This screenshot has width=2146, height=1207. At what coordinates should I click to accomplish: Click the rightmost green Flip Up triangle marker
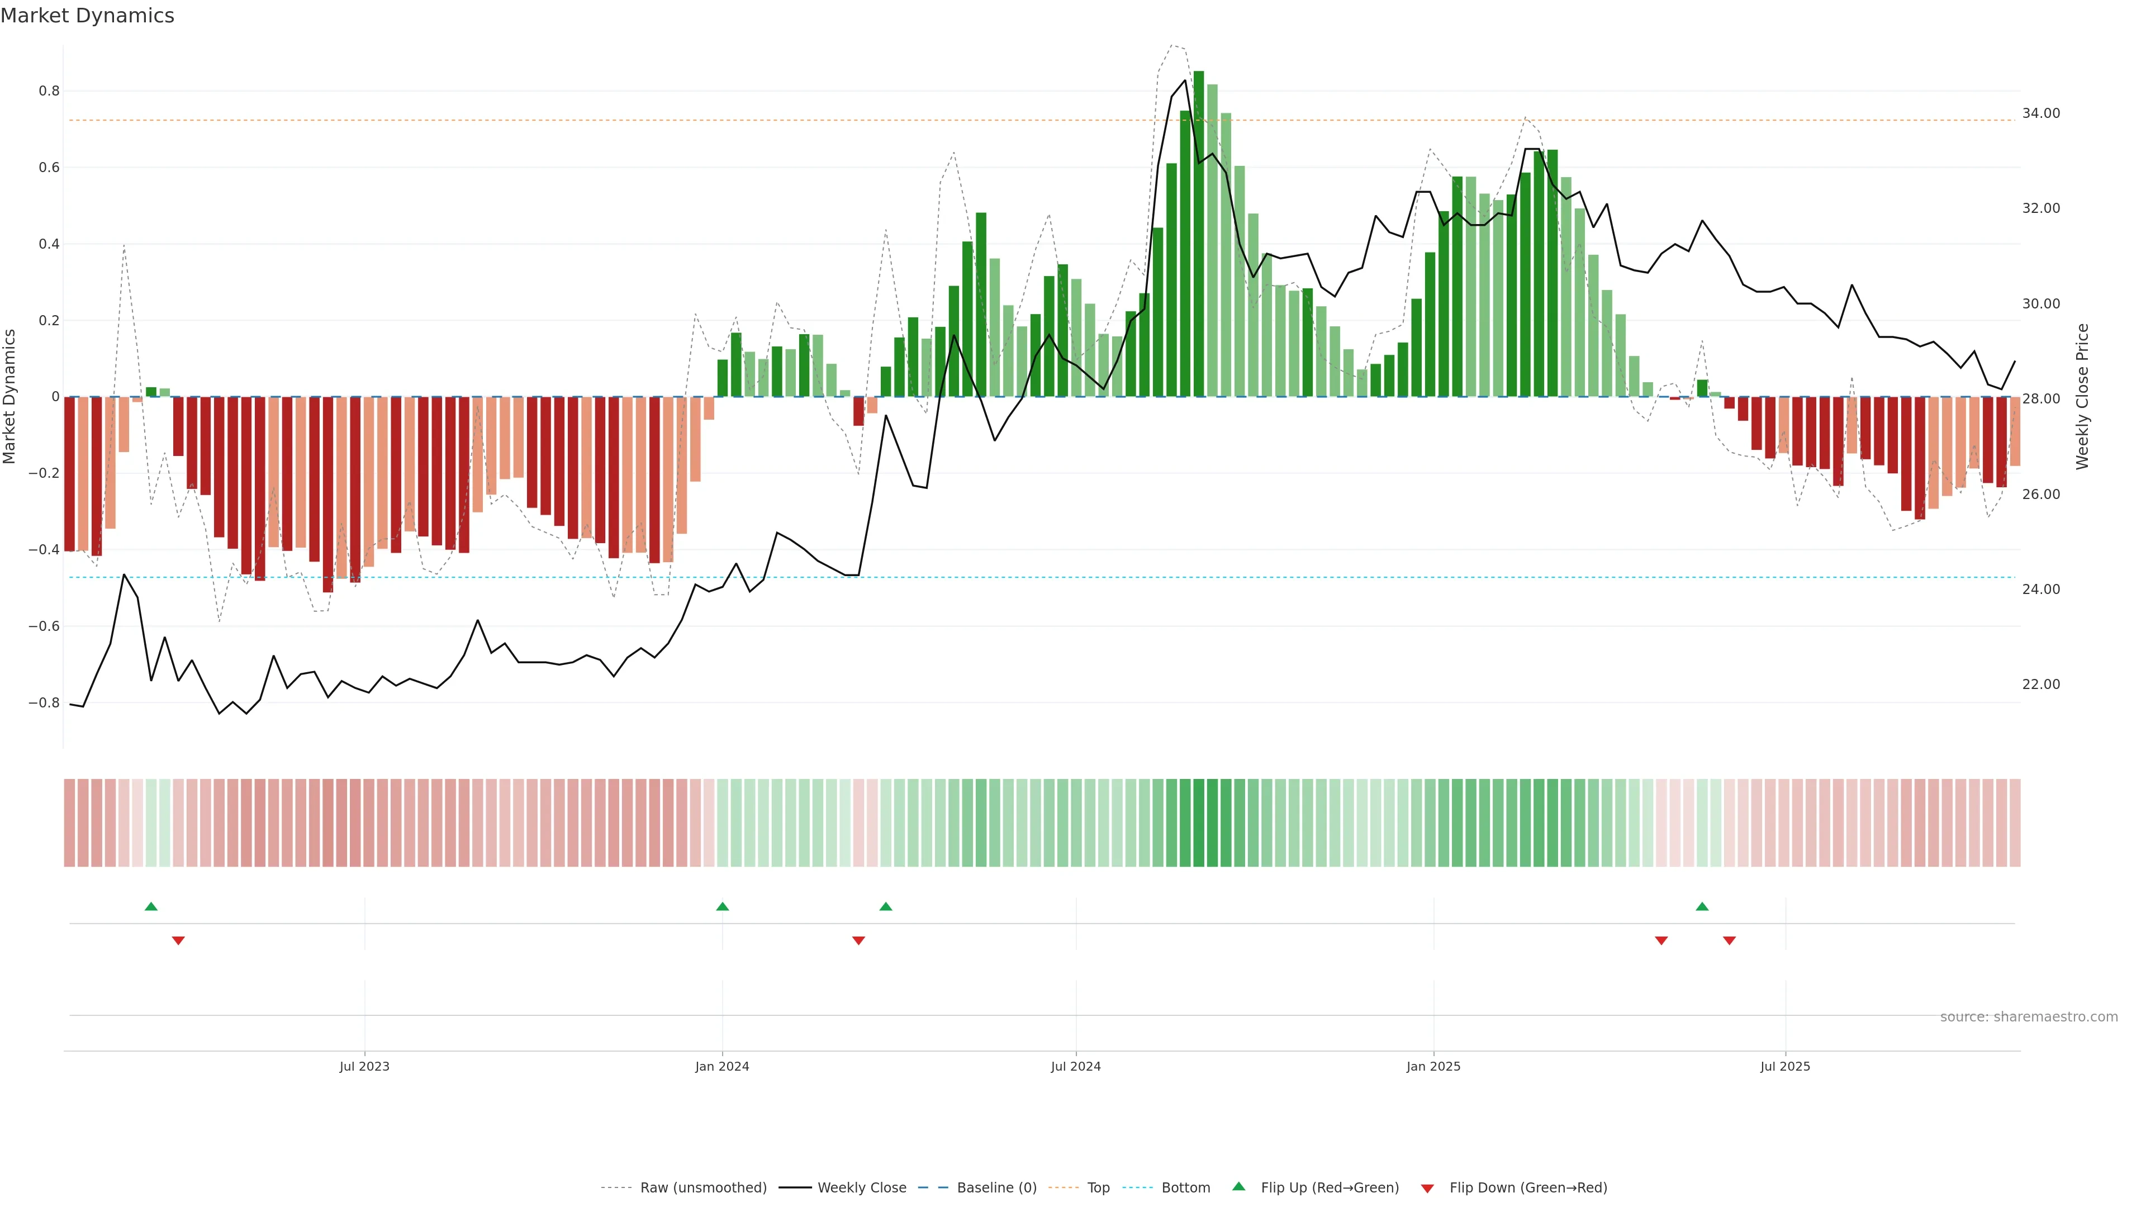(1702, 906)
